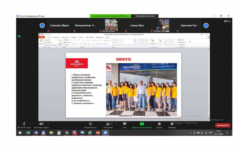This screenshot has height=150, width=240.
Task: Unmute microphone with Включить звук button
Action: pyautogui.click(x=24, y=125)
